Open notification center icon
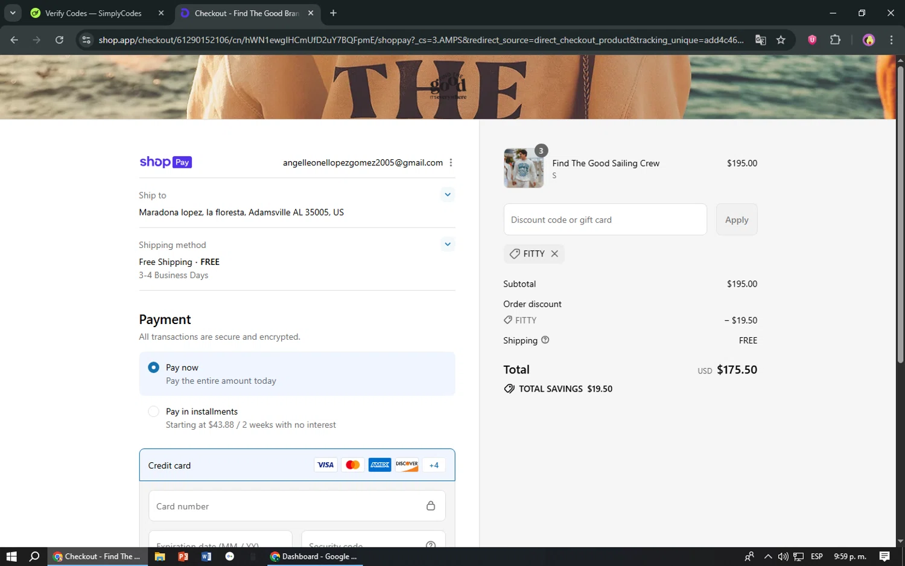905x566 pixels. [884, 556]
